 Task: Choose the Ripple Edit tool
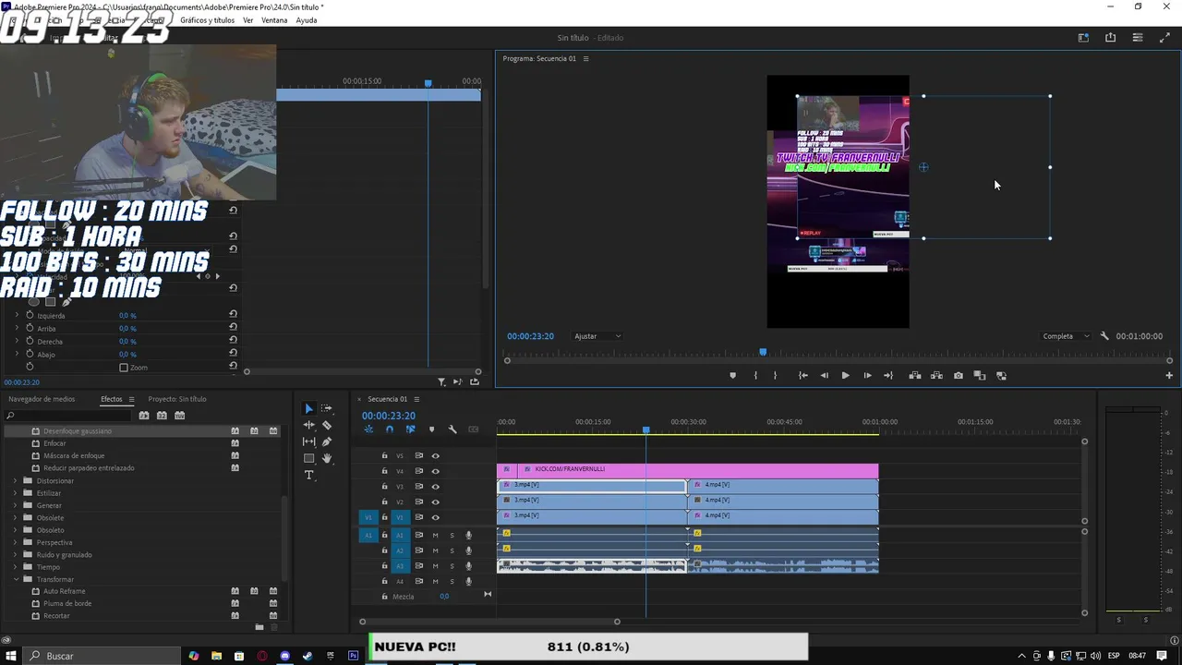309,425
